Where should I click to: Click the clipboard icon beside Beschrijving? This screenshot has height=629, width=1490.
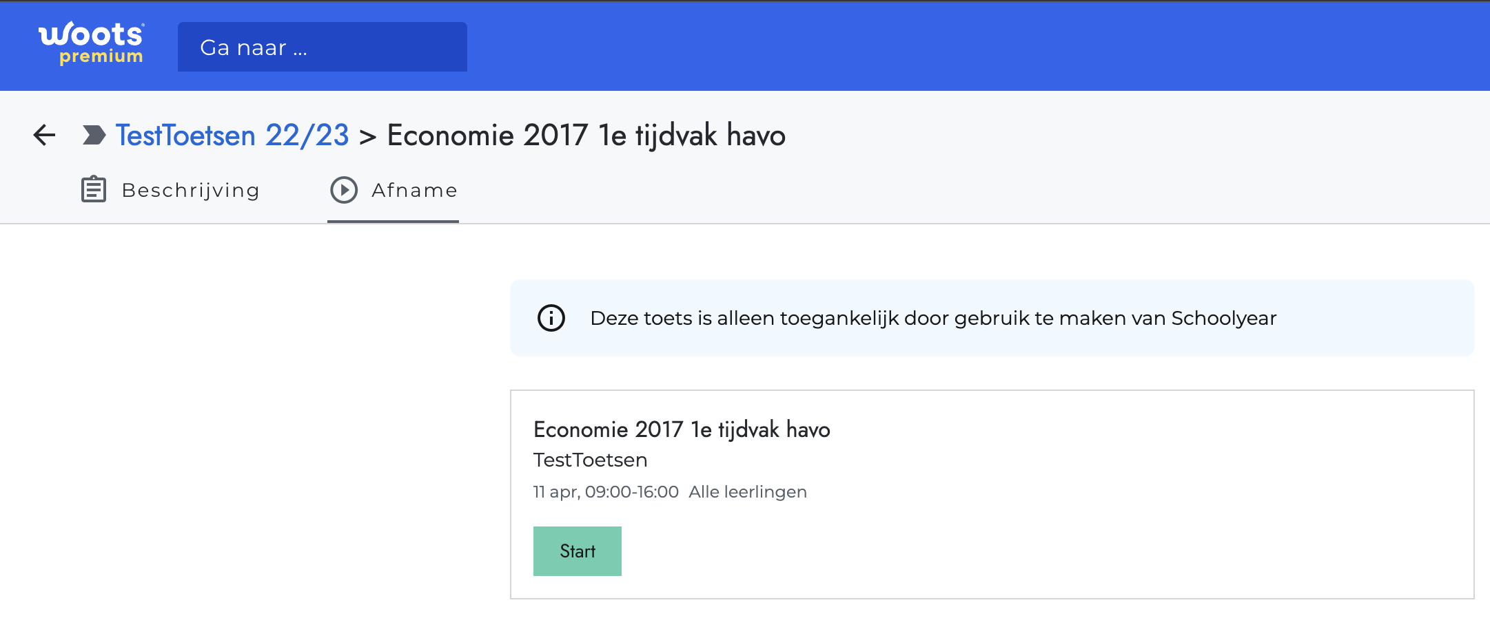click(x=94, y=189)
